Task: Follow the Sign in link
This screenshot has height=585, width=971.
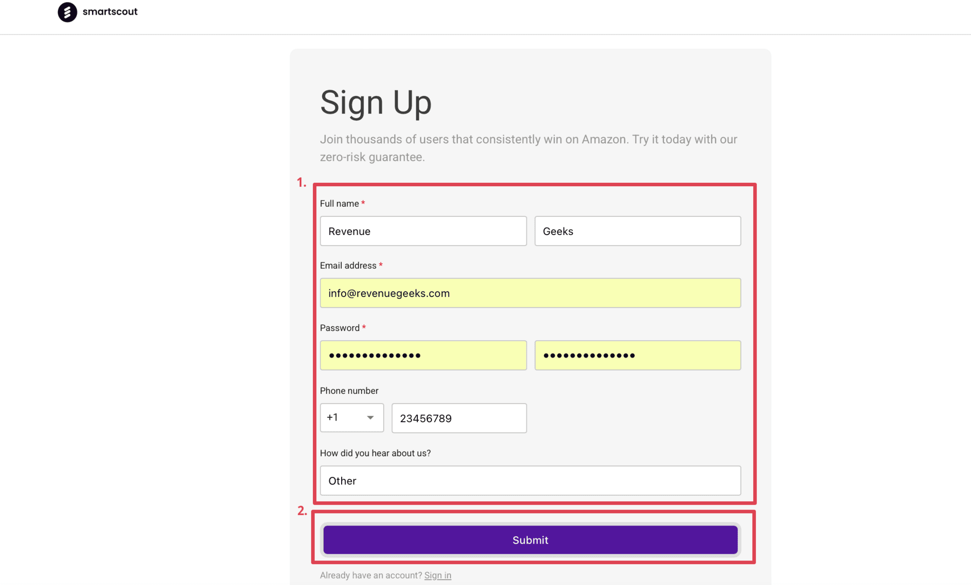Action: (437, 575)
